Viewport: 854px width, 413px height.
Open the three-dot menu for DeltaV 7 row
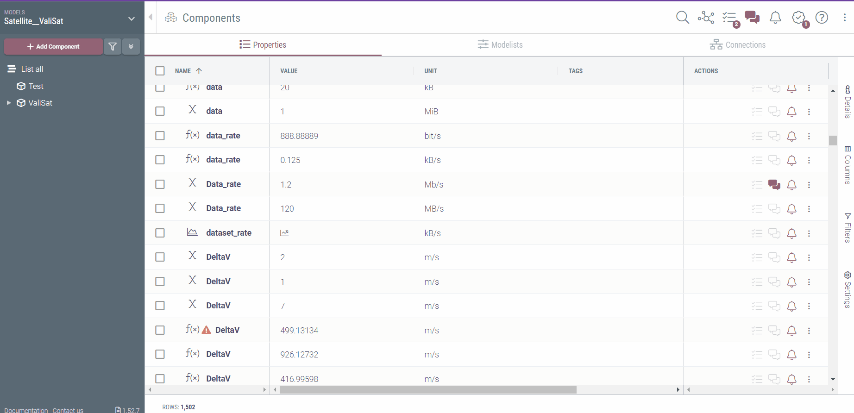809,306
